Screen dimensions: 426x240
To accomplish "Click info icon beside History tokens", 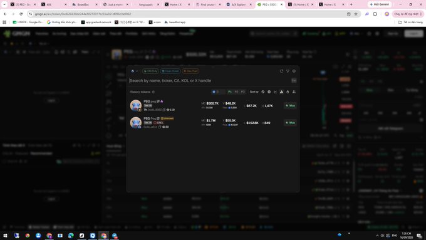I will click(x=153, y=92).
